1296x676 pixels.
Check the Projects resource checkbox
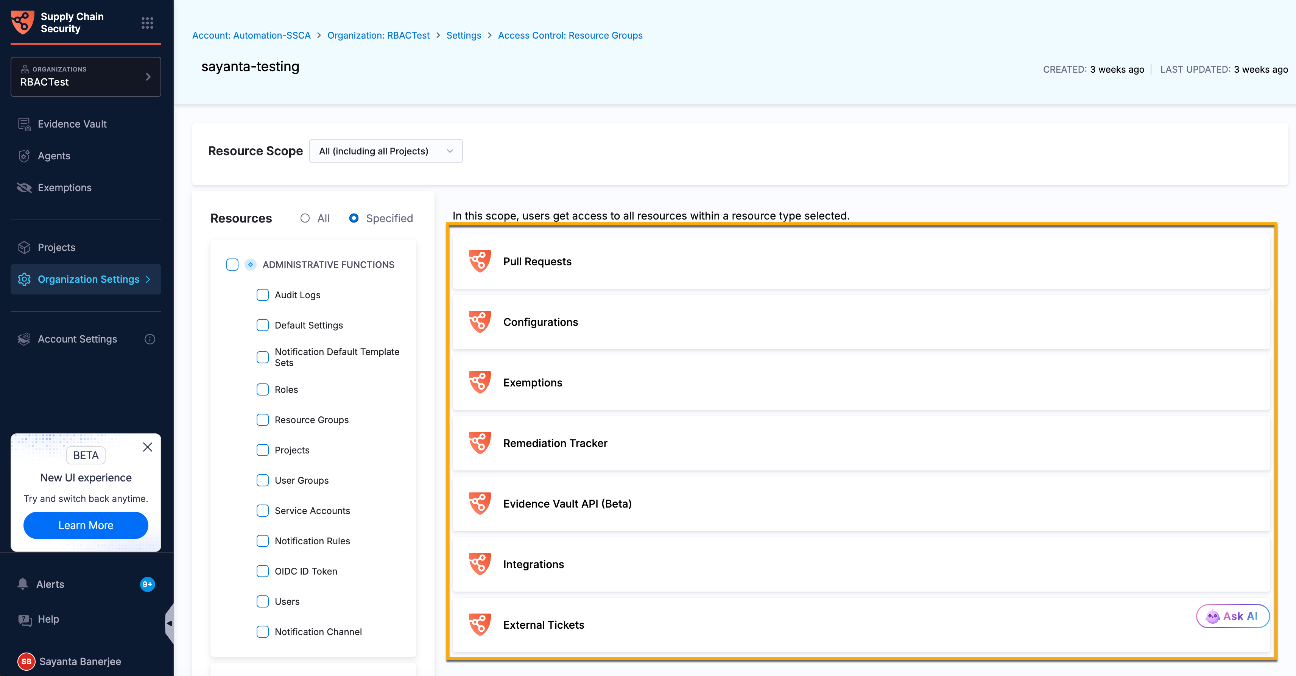[263, 450]
